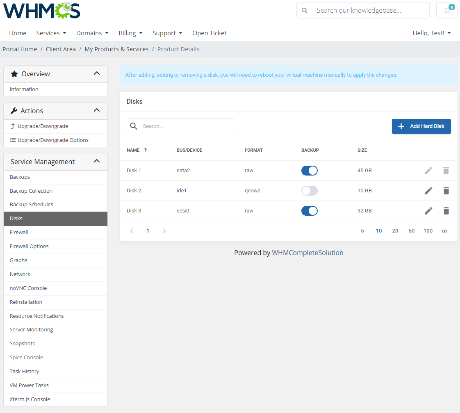
Task: Open Resource Notifications section
Action: point(55,316)
